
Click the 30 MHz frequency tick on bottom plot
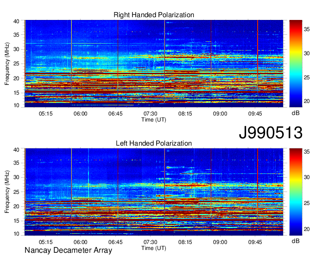coord(17,177)
